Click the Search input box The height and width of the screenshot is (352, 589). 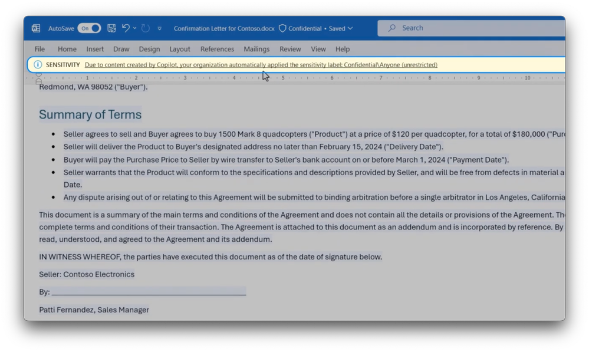click(x=472, y=28)
